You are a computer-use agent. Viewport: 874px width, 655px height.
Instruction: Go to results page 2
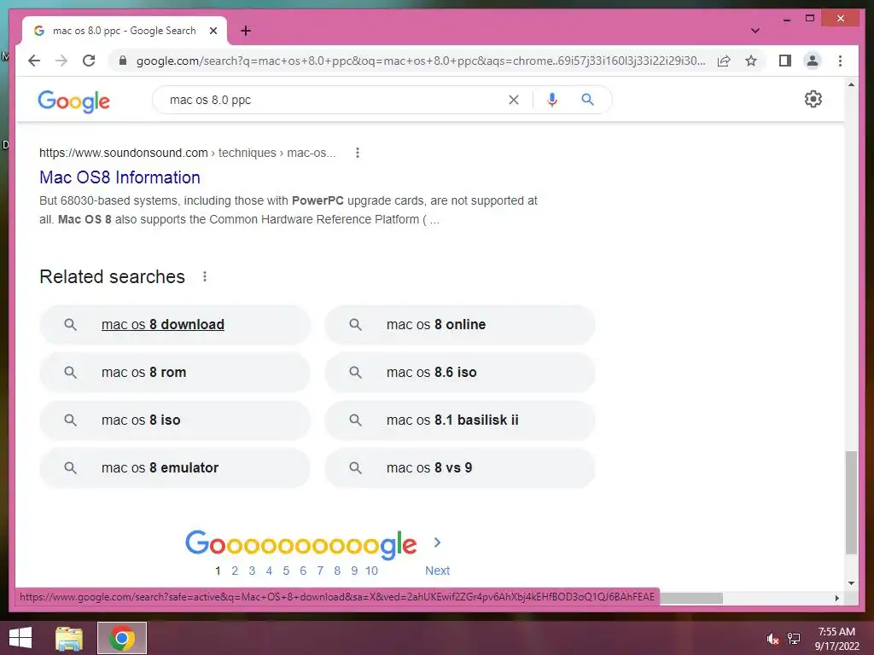[235, 571]
